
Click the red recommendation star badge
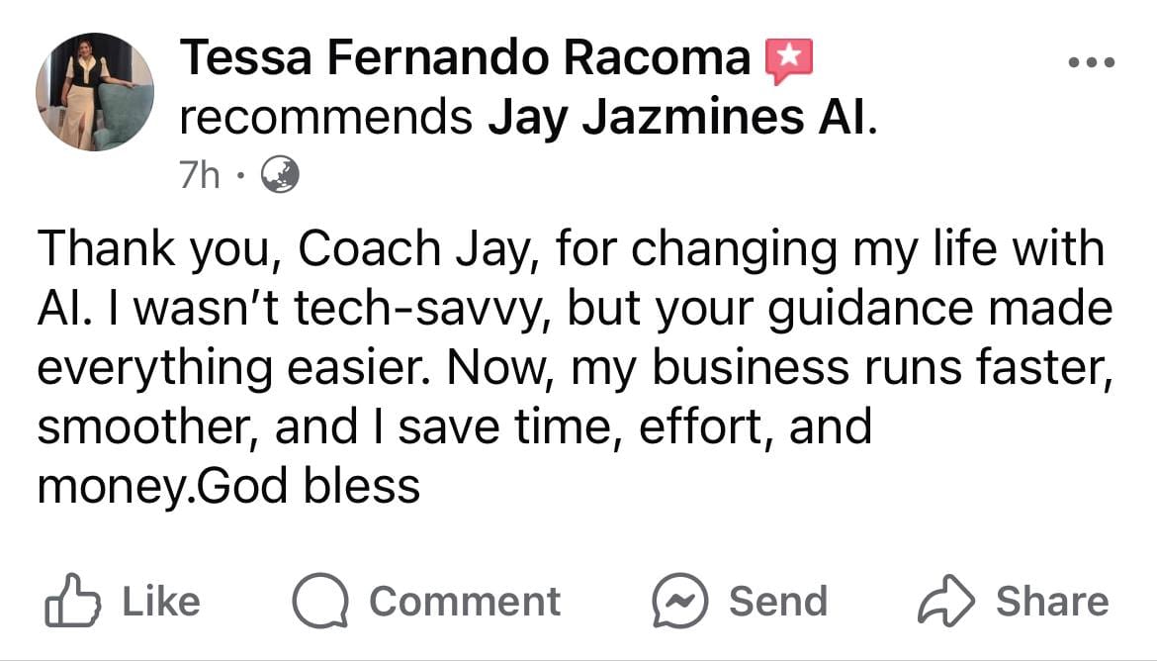pos(789,61)
